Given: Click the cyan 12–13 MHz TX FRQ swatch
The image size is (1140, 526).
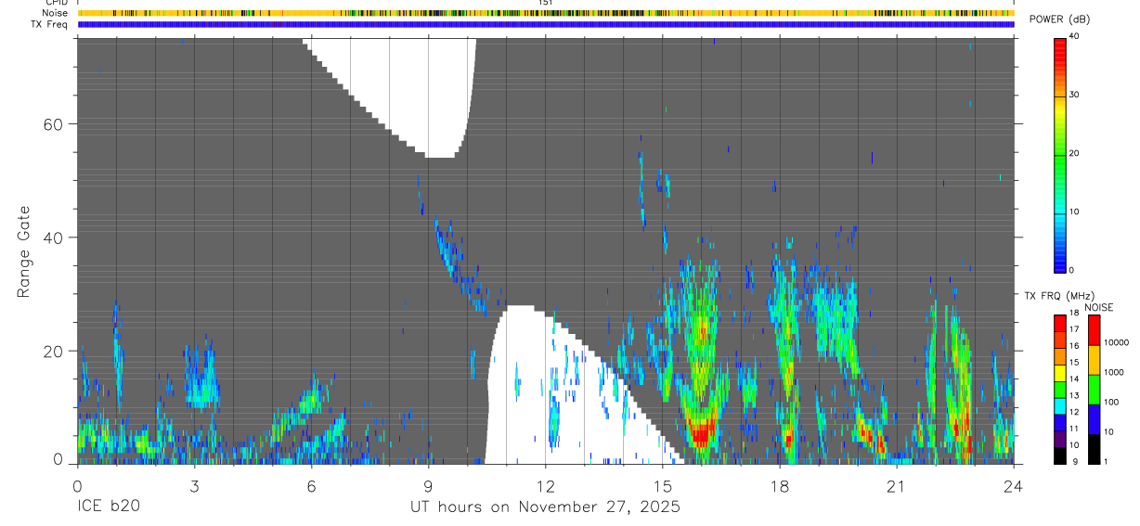Looking at the screenshot, I should pyautogui.click(x=1059, y=406).
